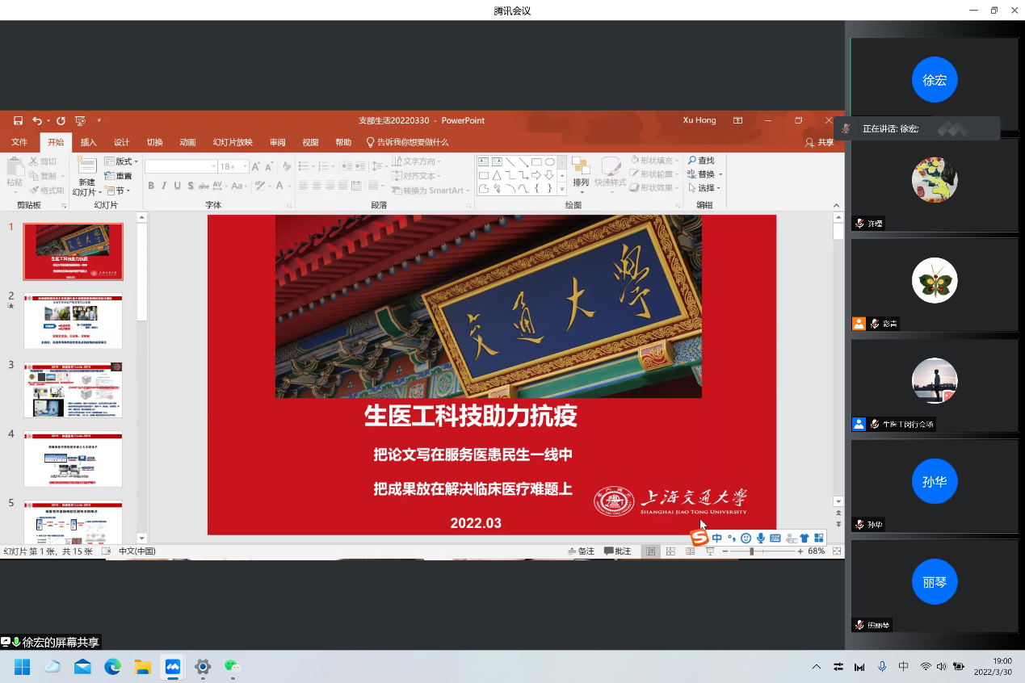Image resolution: width=1025 pixels, height=683 pixels.
Task: Open the Replace (替换) dropdown arrow
Action: 720,174
